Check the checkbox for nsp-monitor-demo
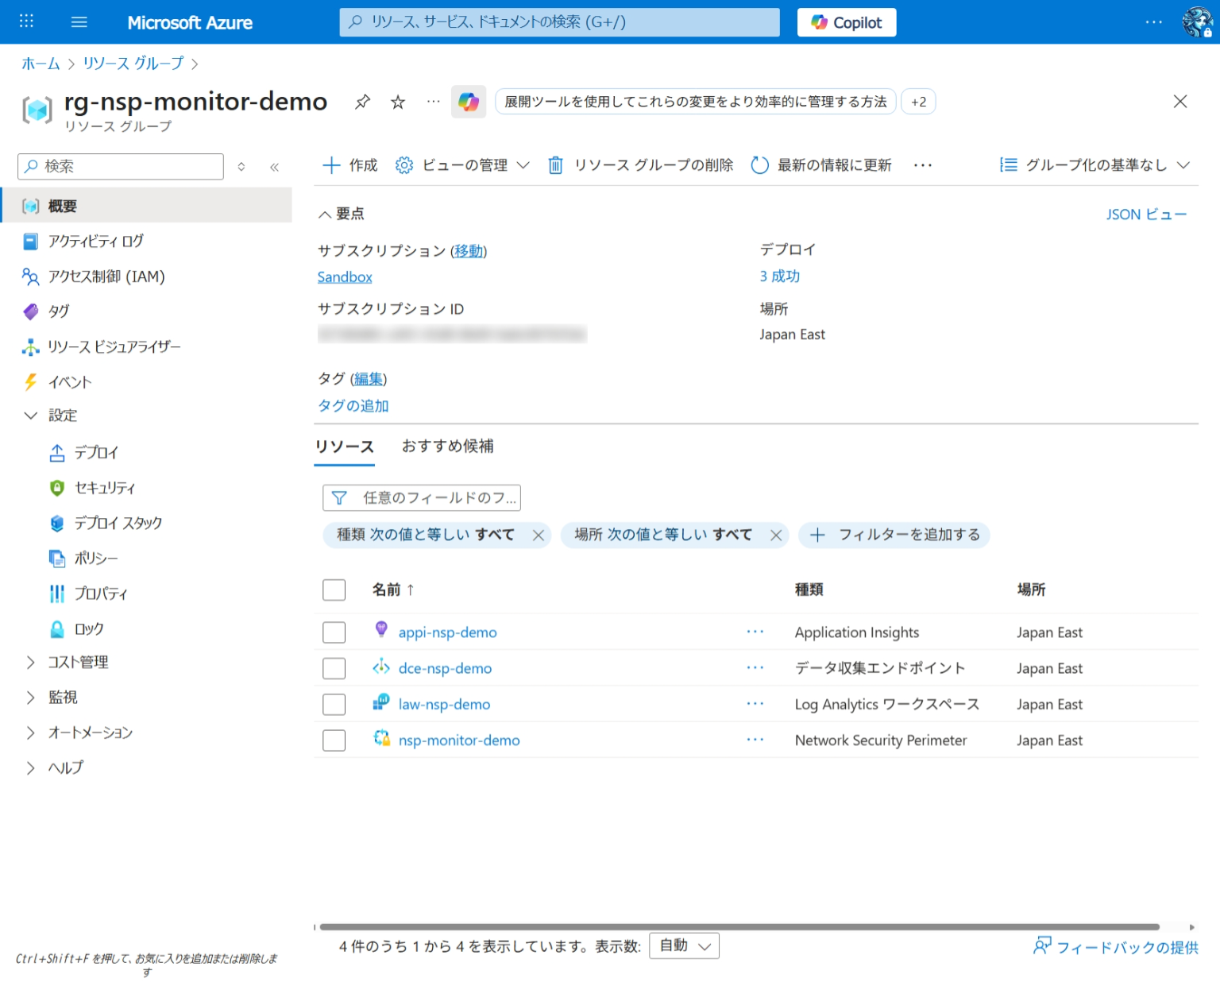The width and height of the screenshot is (1220, 982). click(x=334, y=740)
